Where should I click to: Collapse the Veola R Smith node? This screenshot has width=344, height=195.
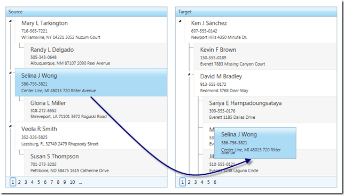pos(10,126)
